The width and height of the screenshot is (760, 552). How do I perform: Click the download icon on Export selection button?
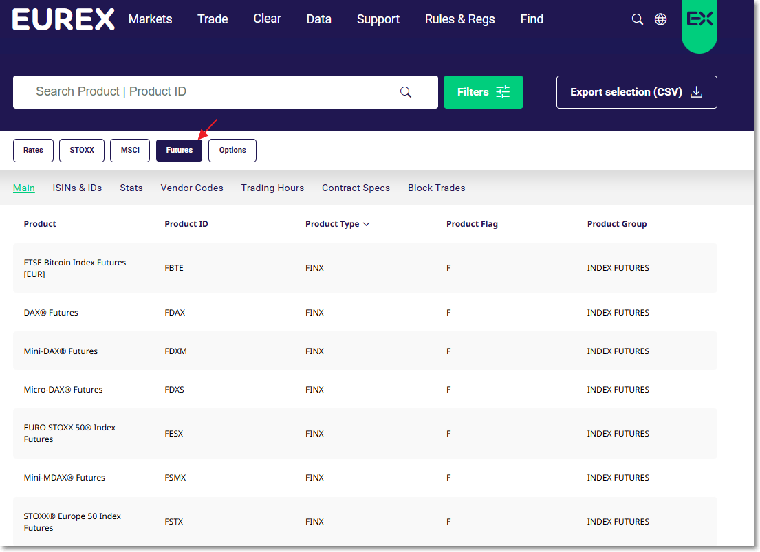pyautogui.click(x=697, y=91)
